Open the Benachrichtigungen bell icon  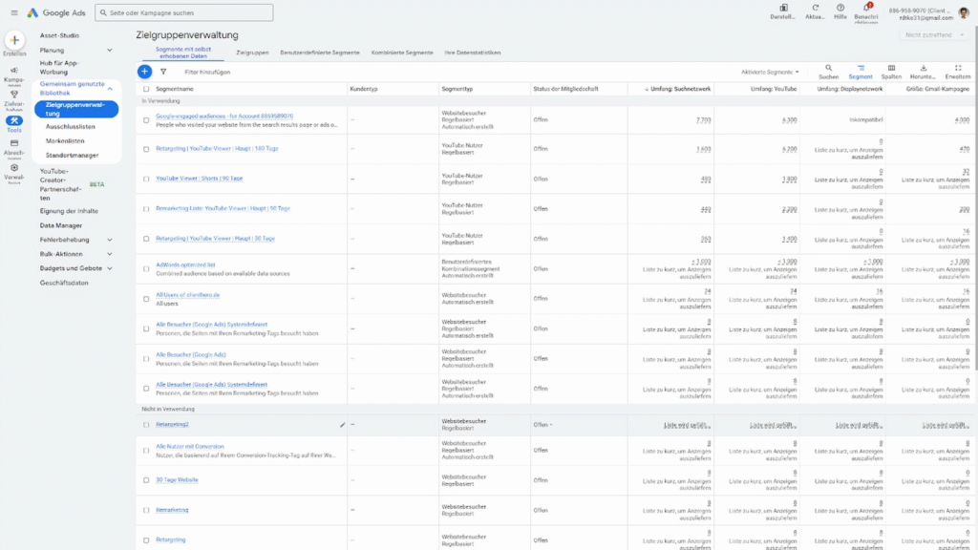[866, 8]
